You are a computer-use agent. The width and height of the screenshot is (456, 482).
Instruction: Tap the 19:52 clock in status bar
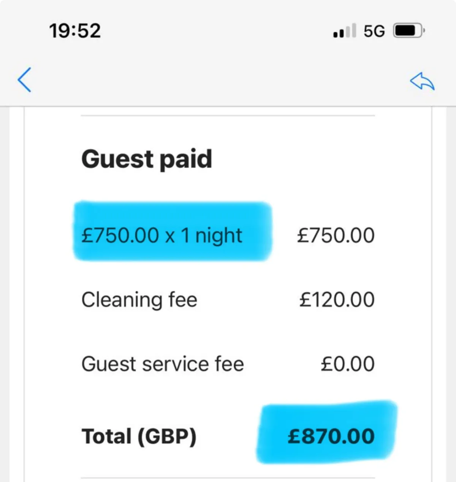[75, 31]
